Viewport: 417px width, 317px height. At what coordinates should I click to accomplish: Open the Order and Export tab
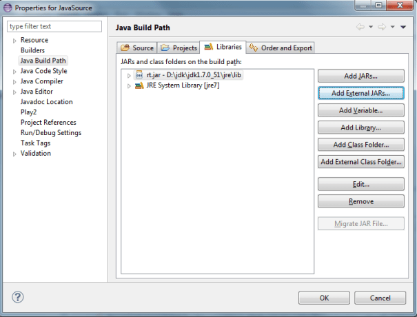pyautogui.click(x=281, y=48)
